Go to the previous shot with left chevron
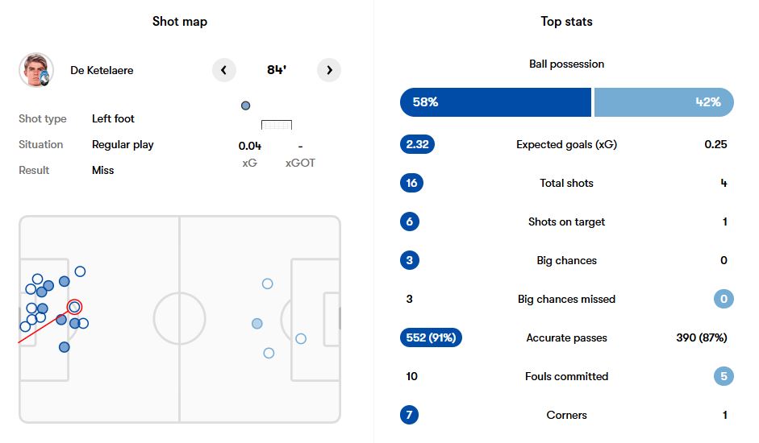The height and width of the screenshot is (443, 759). tap(224, 70)
